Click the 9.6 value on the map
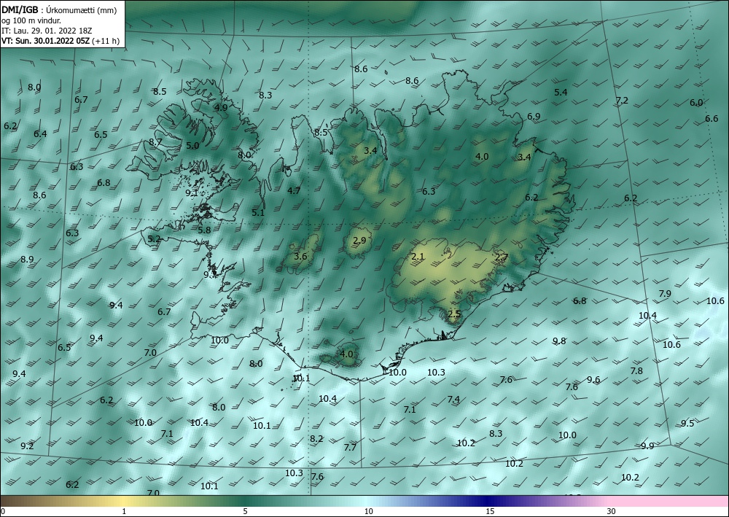The image size is (729, 517). point(593,380)
